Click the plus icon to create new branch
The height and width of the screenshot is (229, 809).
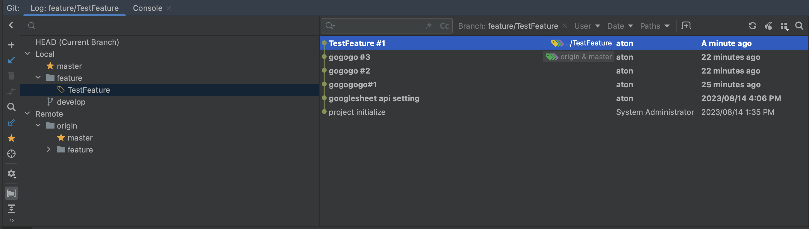click(x=11, y=45)
